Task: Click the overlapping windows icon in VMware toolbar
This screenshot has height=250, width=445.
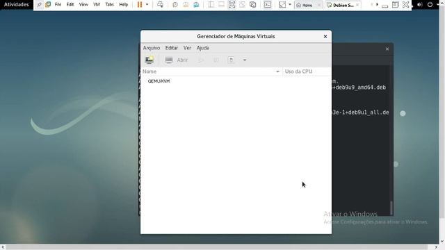Action: [x=252, y=5]
